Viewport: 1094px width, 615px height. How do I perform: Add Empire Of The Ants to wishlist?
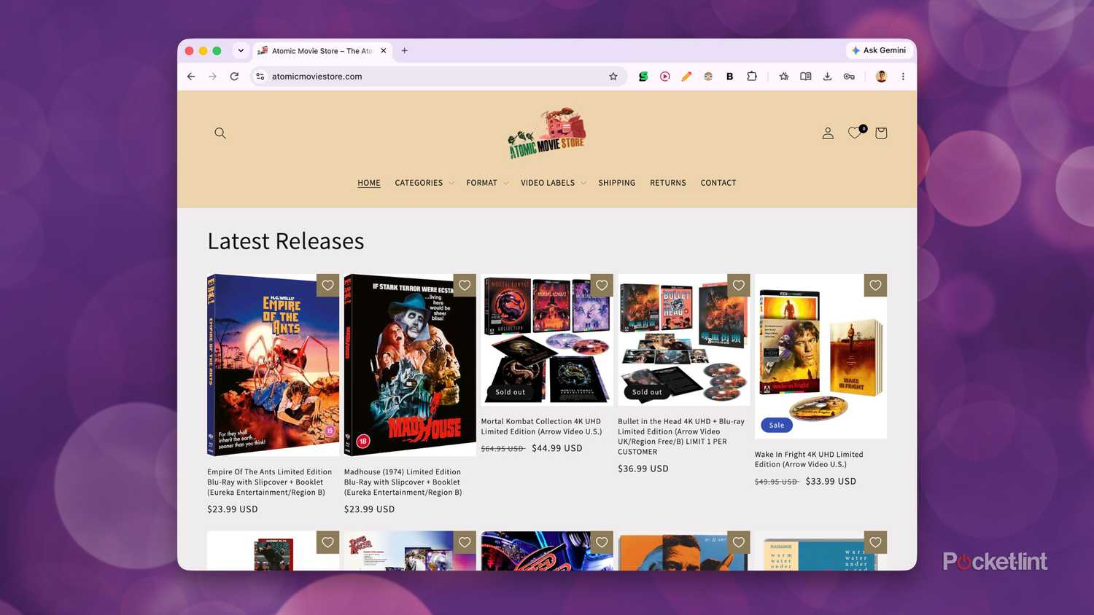(327, 286)
